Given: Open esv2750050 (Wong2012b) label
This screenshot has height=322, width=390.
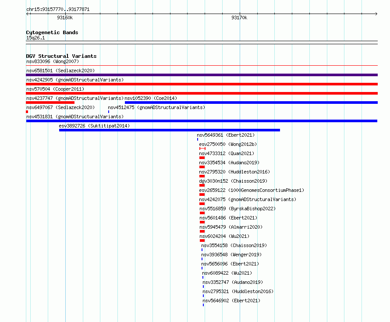Looking at the screenshot, I should coord(228,144).
